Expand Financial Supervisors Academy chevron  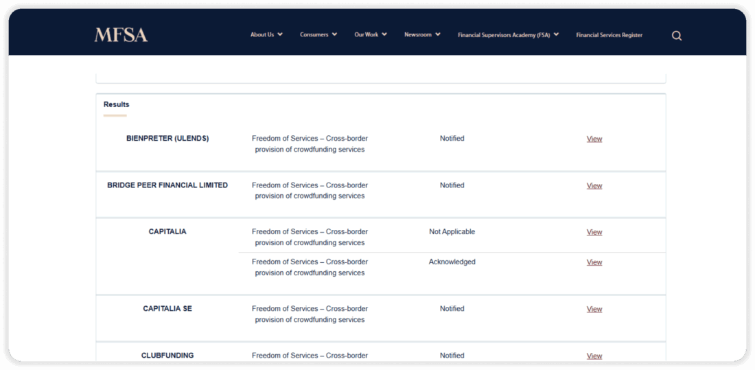click(556, 34)
